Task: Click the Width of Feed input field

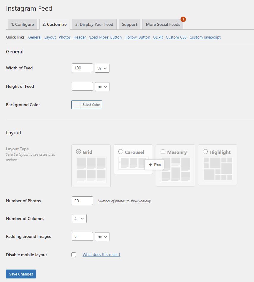Action: (82, 68)
